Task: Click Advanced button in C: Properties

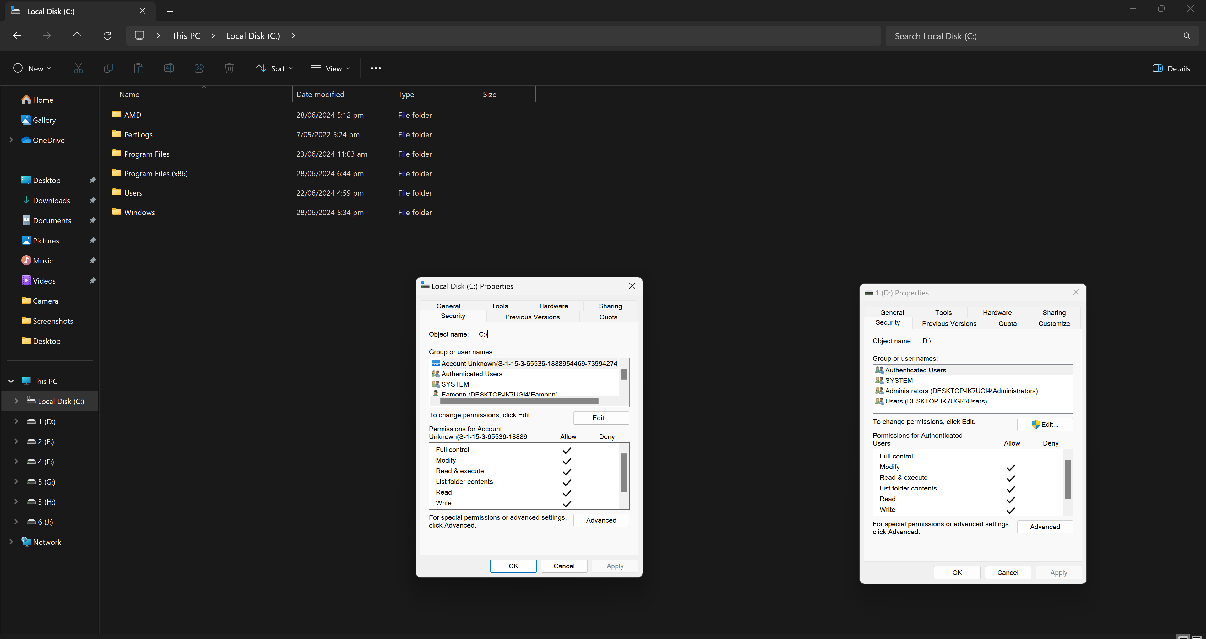Action: 601,520
